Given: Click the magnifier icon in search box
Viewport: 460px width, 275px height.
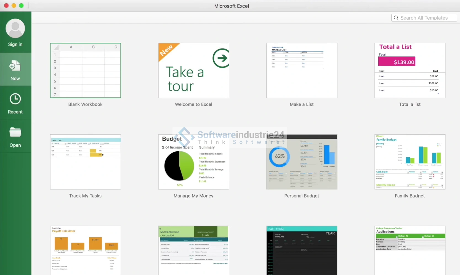Looking at the screenshot, I should [x=396, y=18].
